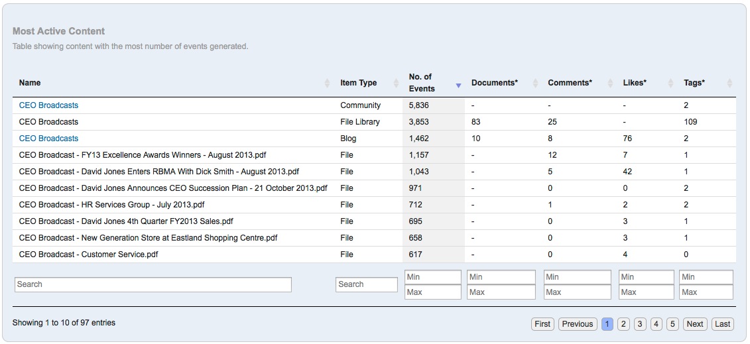Jump to the Last page
The width and height of the screenshot is (750, 344).
pos(722,324)
